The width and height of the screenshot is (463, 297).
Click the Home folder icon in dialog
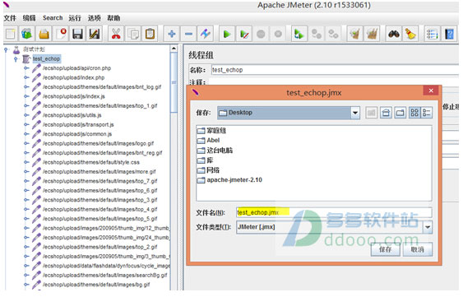pyautogui.click(x=386, y=113)
